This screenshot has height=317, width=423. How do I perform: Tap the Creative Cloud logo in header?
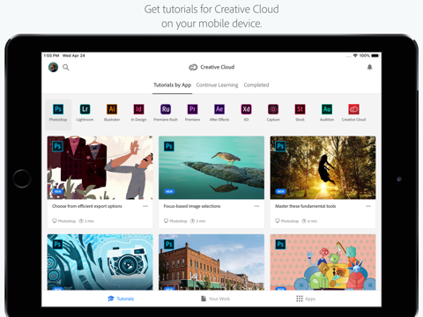pyautogui.click(x=193, y=67)
